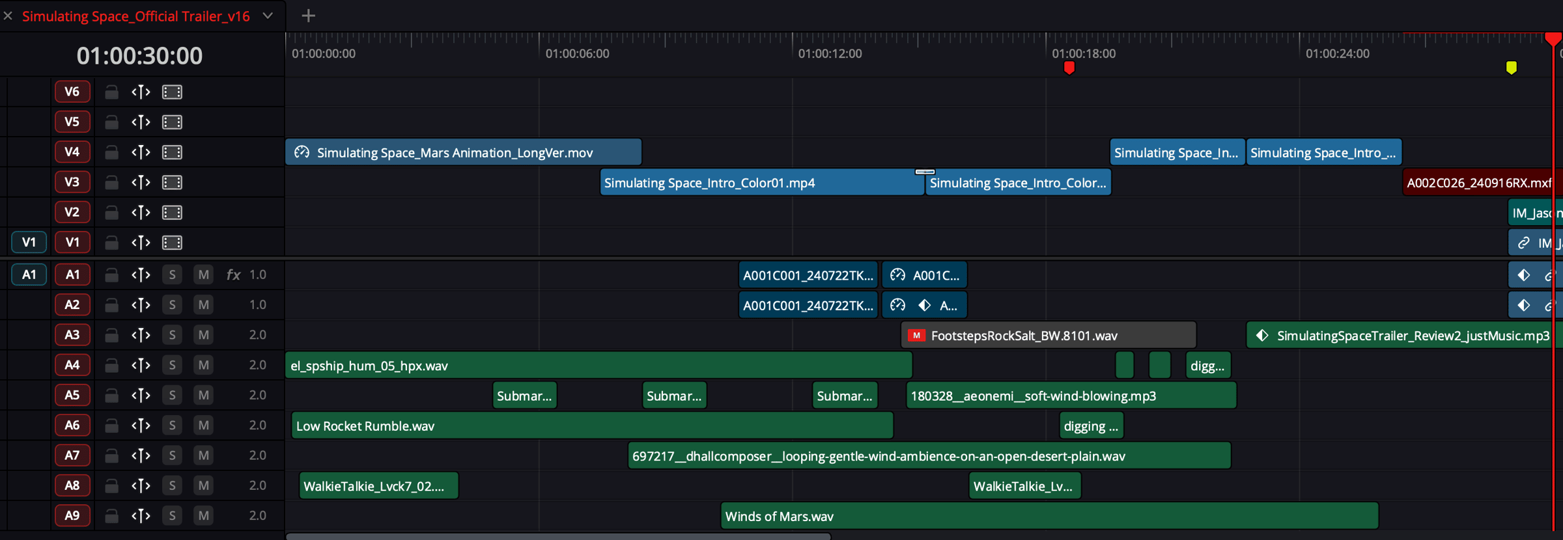Select the V1 source patch selector
Viewport: 1563px width, 540px height.
pyautogui.click(x=29, y=243)
